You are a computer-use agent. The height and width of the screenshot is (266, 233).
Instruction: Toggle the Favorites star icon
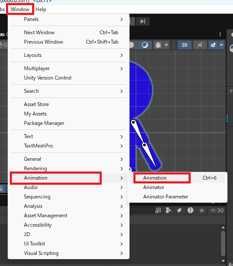point(202,210)
